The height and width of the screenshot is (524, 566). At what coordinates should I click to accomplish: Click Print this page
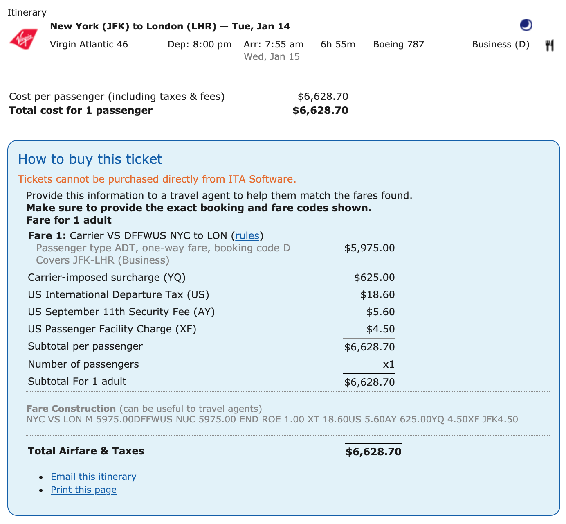pos(83,490)
